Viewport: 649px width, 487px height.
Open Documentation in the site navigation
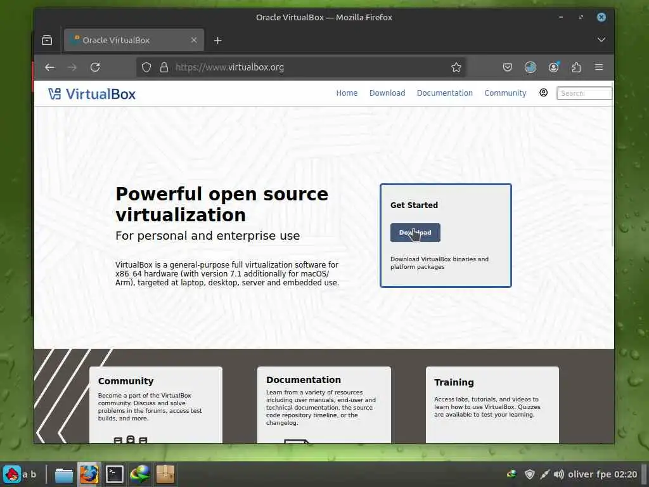444,93
